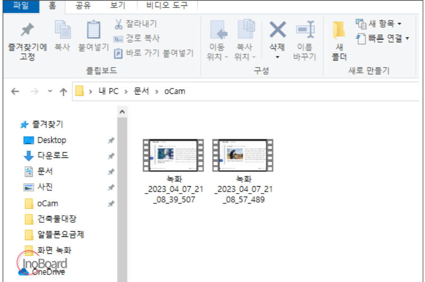Viewport: 425px width, 282px height.
Task: Expand chevron after 내 PC in path
Action: coord(126,92)
